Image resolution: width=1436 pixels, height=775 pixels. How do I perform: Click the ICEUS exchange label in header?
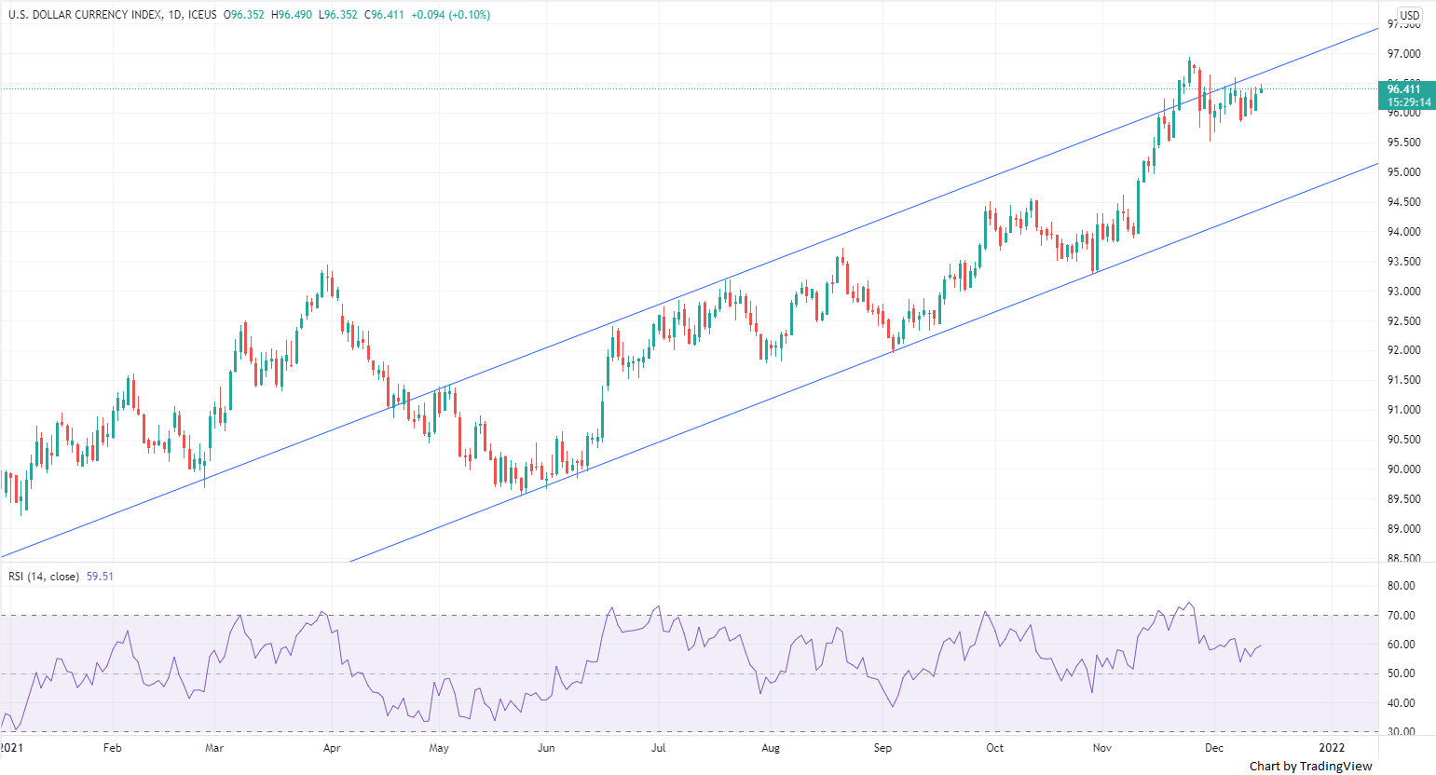point(202,15)
